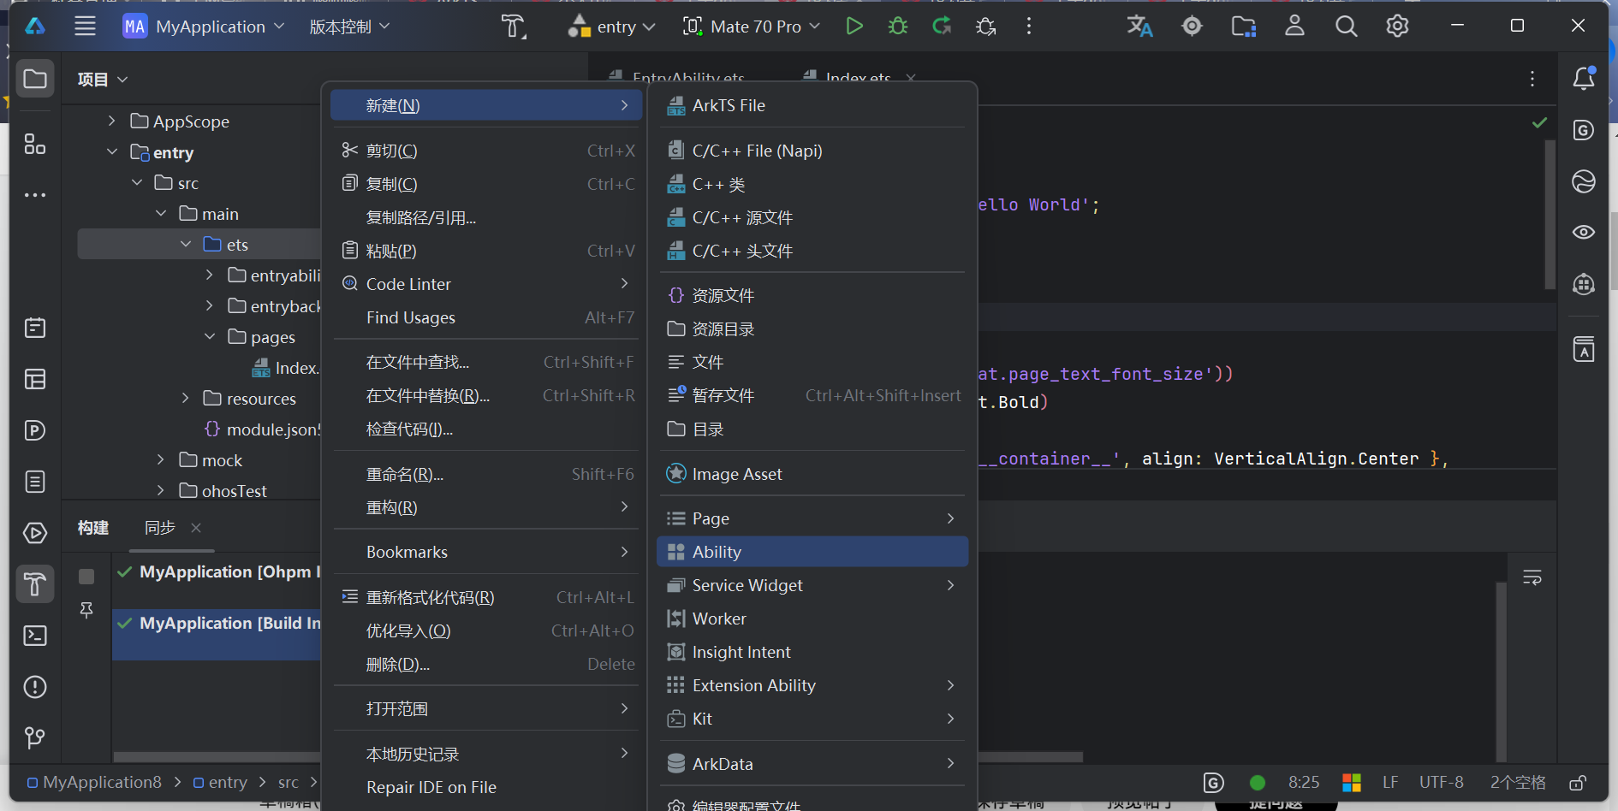1618x811 pixels.
Task: Click the entry breadcrumb in the status bar
Action: pyautogui.click(x=227, y=783)
